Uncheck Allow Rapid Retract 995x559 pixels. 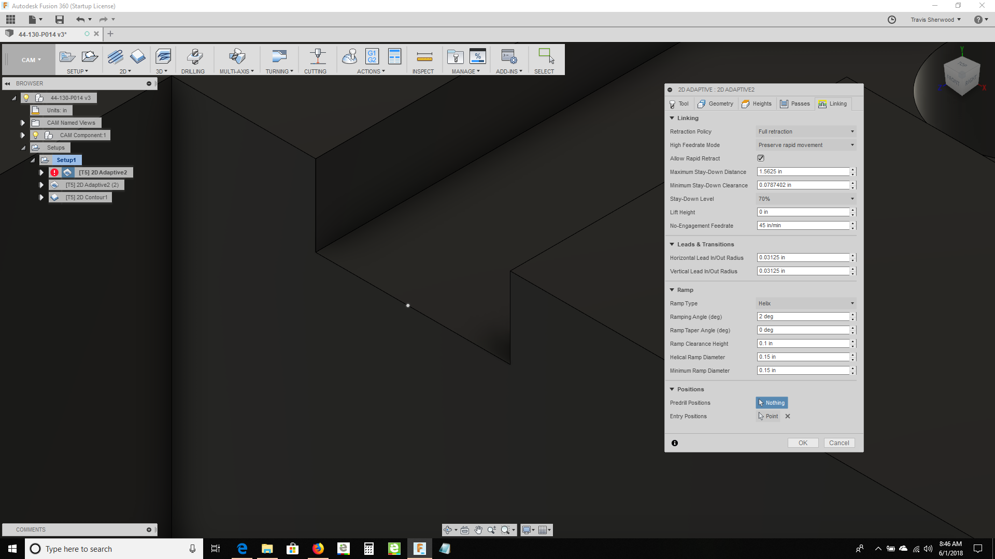pyautogui.click(x=761, y=158)
